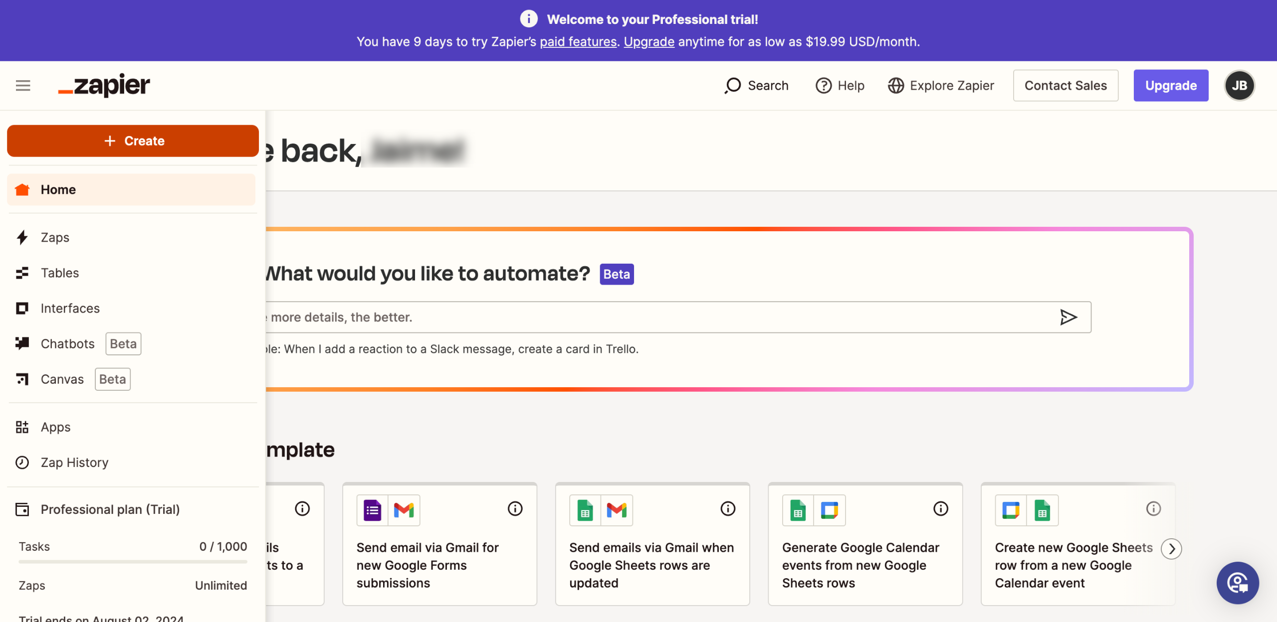Click the purple Upgrade button
The width and height of the screenshot is (1277, 622).
pyautogui.click(x=1170, y=86)
